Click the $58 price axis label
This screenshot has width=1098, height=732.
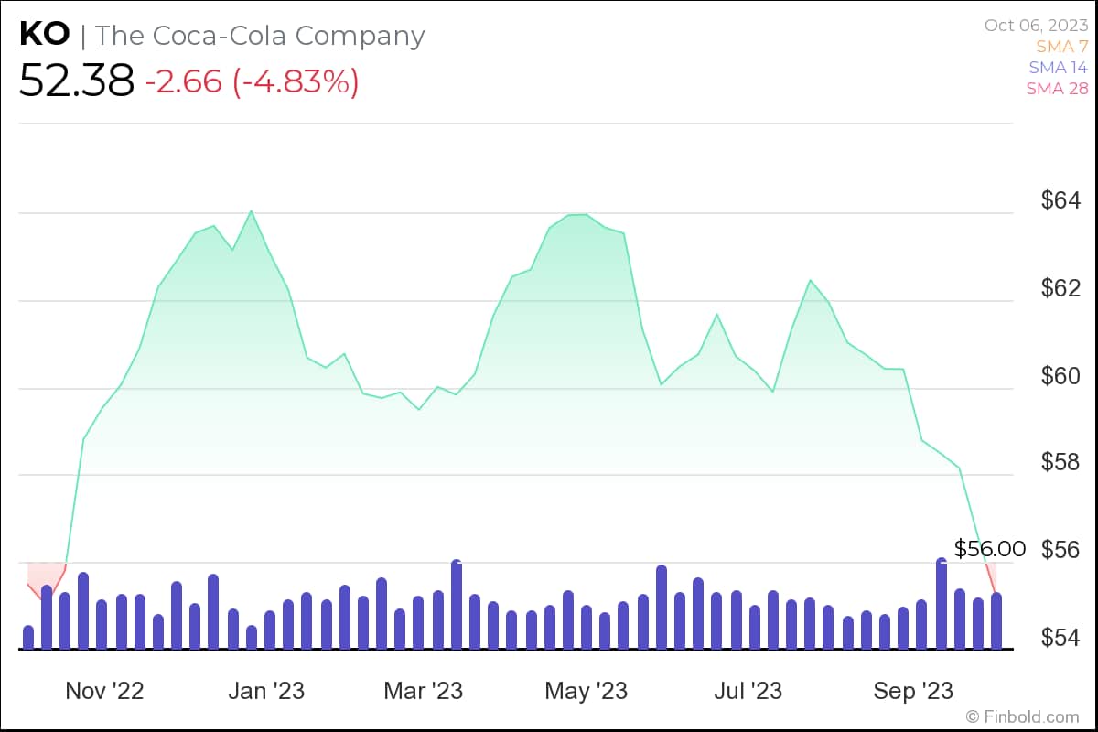coord(1061,463)
